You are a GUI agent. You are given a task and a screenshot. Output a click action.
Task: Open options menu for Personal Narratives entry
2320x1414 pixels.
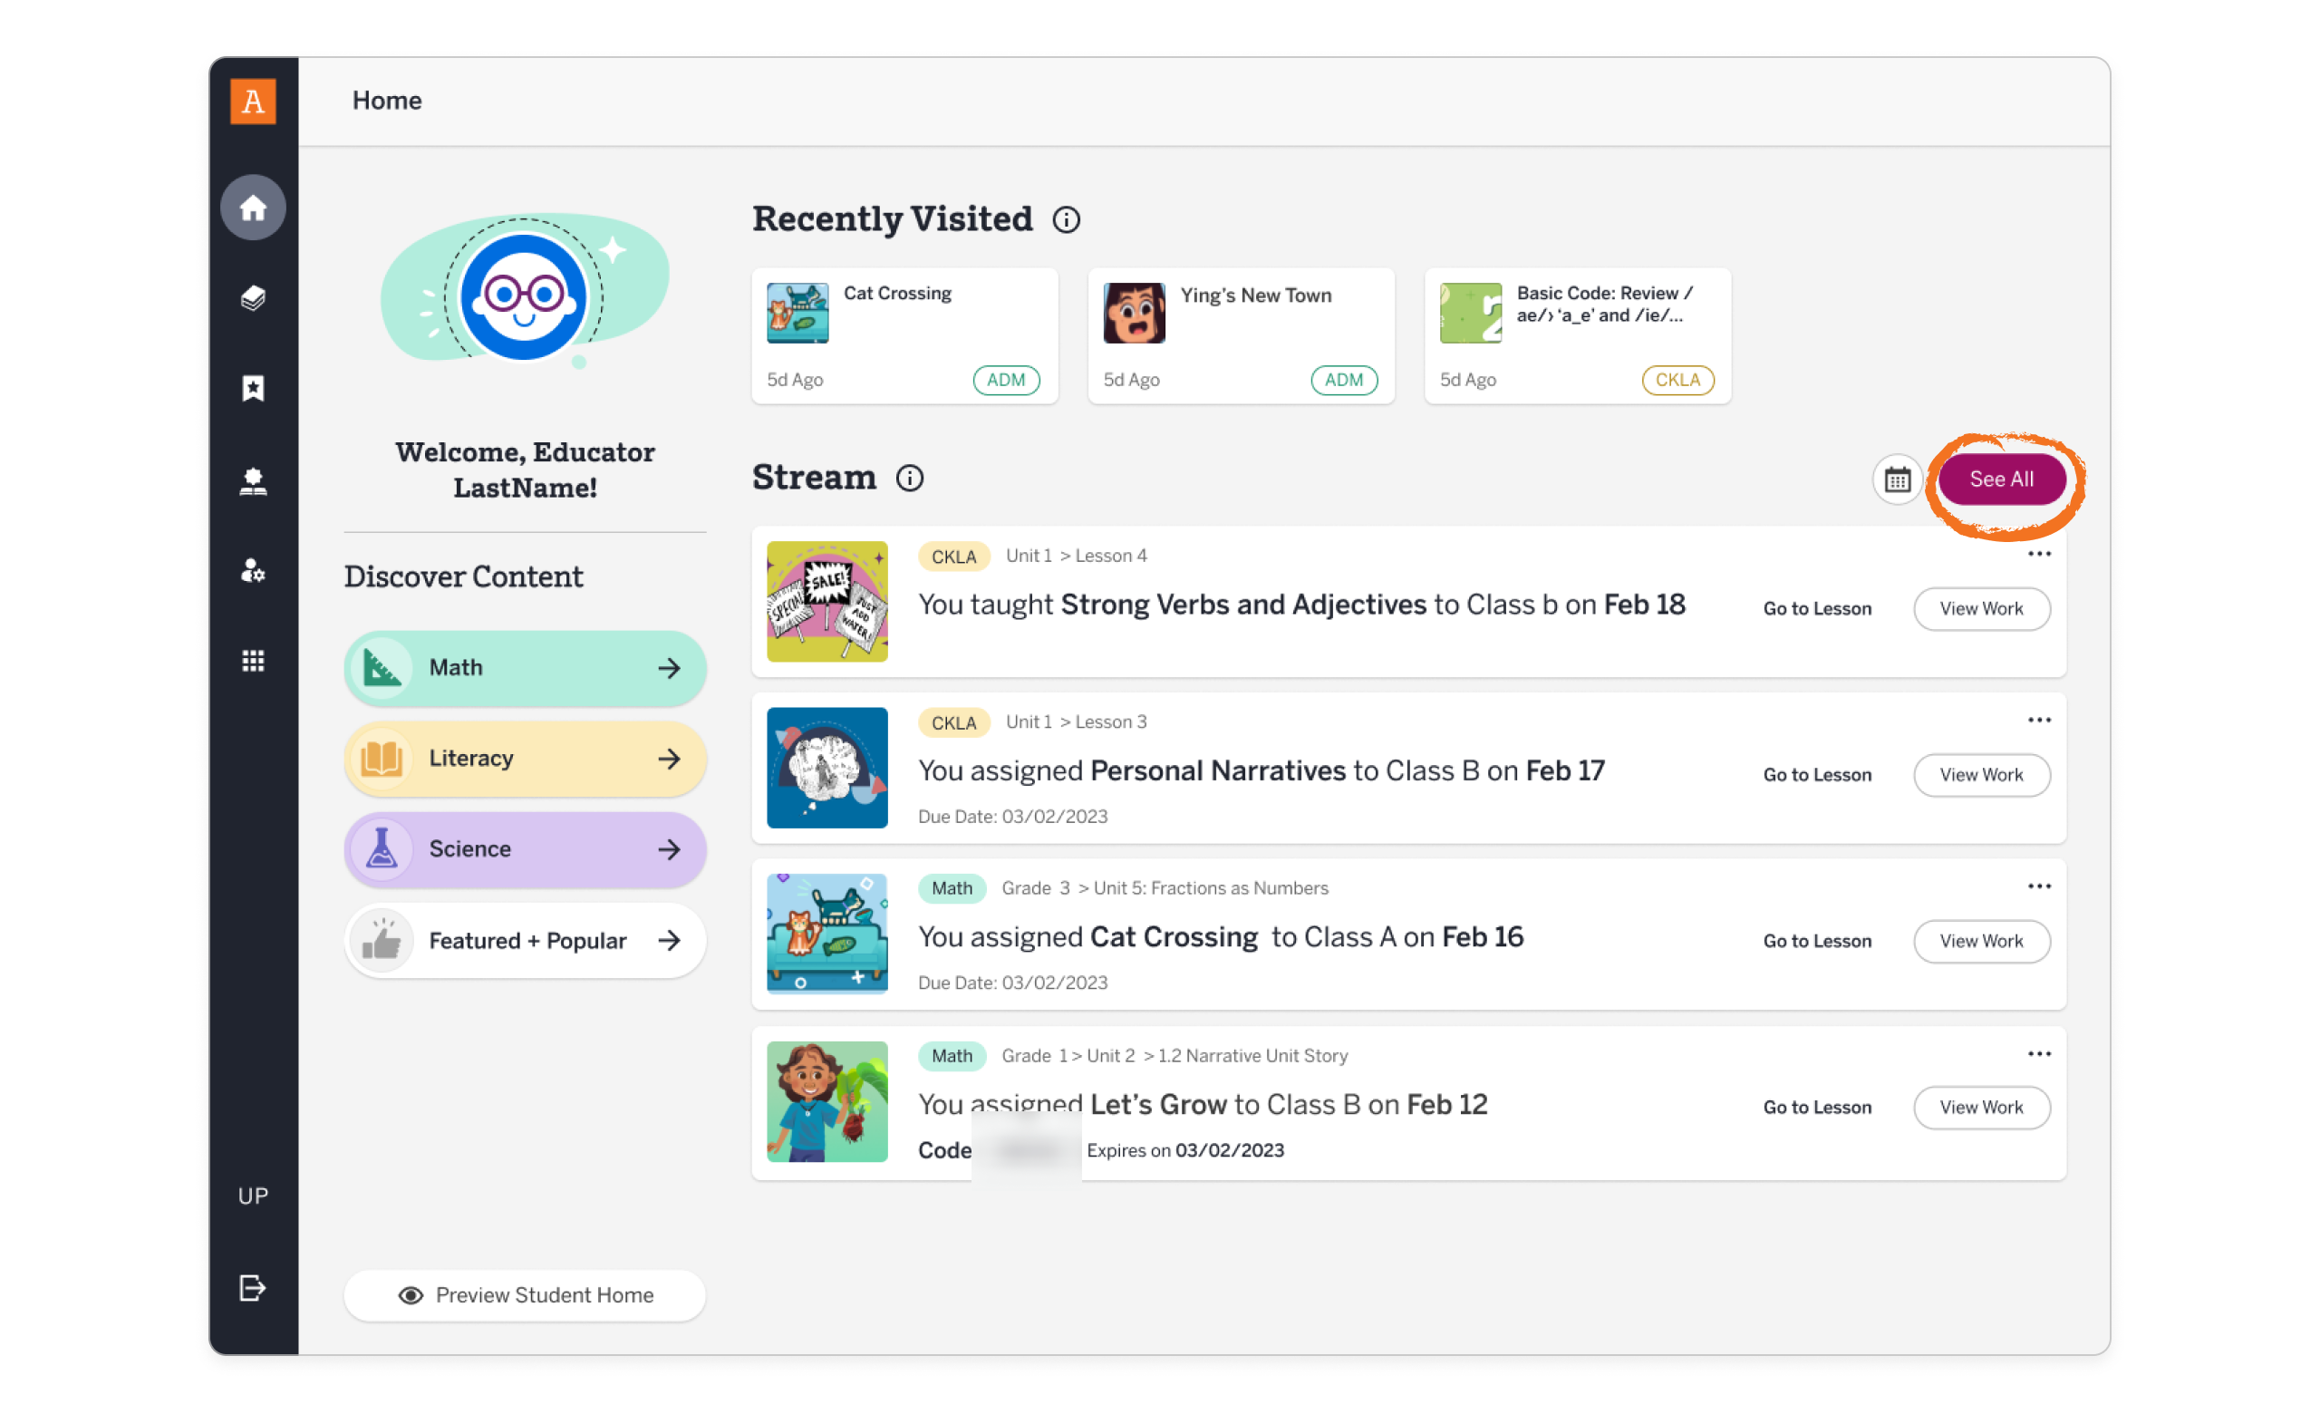pos(2039,721)
